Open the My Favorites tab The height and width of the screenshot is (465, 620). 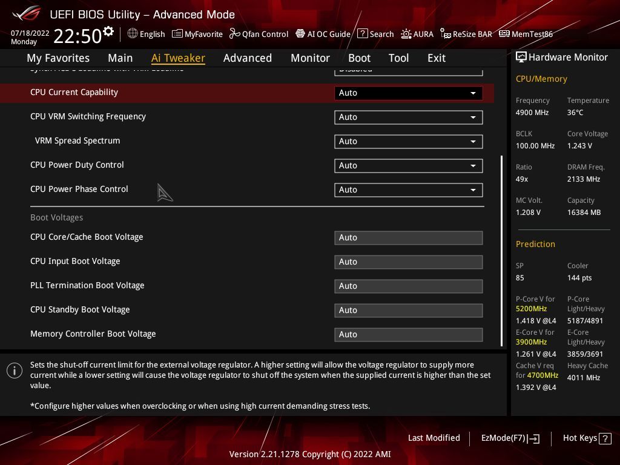(x=58, y=58)
